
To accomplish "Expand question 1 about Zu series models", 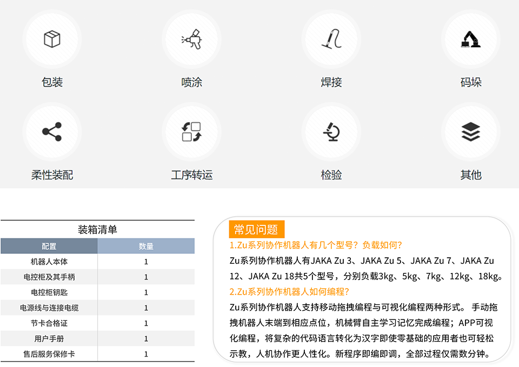I will pyautogui.click(x=316, y=245).
